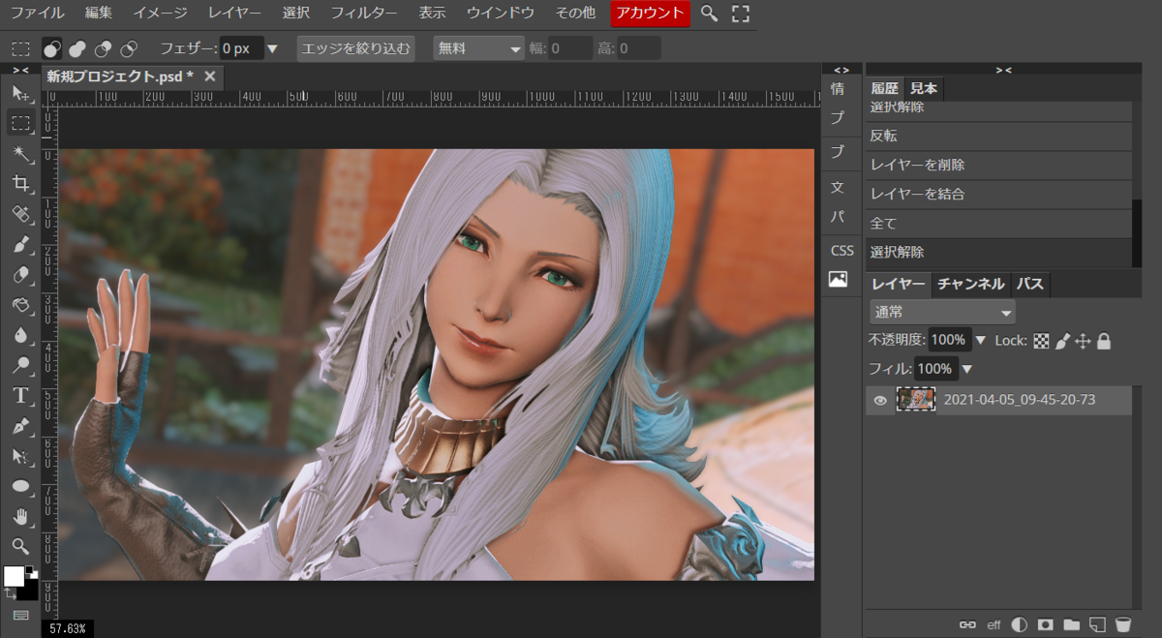Open the レイヤー menu in menu bar

point(234,14)
